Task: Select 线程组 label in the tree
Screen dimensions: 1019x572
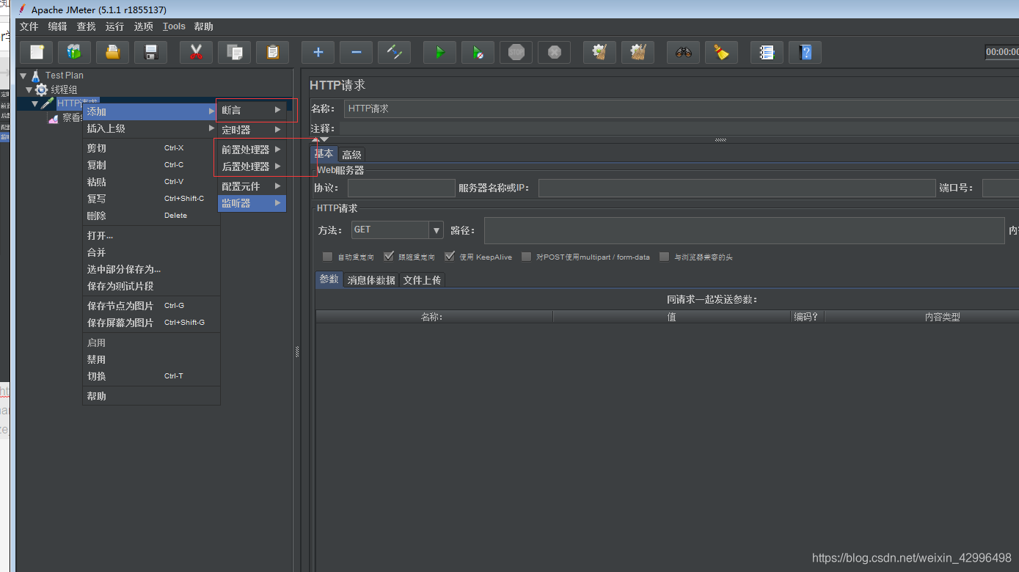Action: [x=64, y=89]
